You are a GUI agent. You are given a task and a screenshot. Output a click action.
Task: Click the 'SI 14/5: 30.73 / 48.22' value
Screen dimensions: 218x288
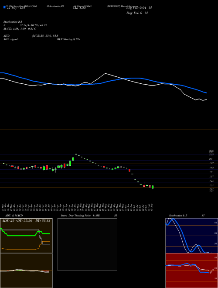(34, 25)
